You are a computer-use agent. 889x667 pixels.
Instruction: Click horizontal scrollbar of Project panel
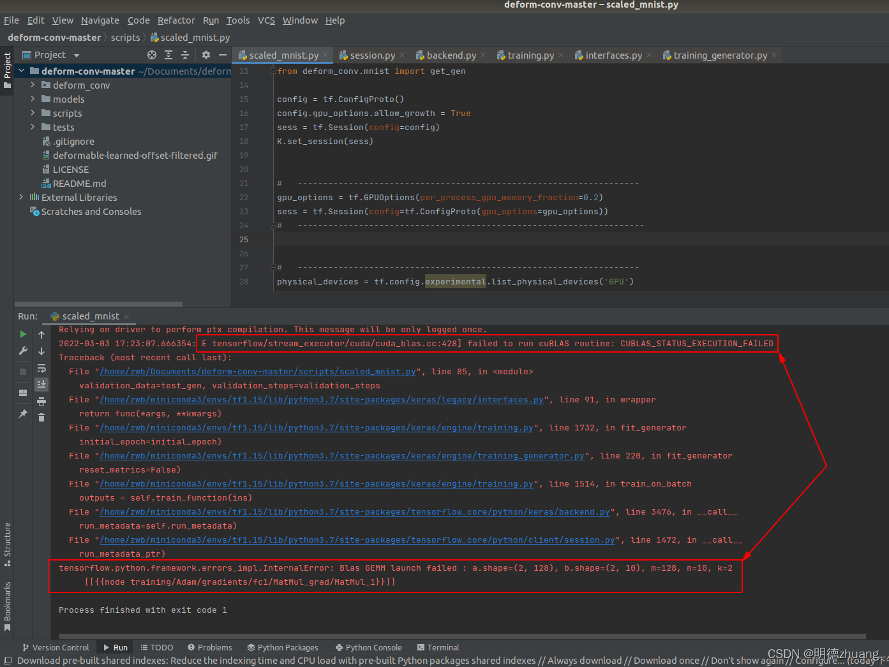pyautogui.click(x=98, y=304)
